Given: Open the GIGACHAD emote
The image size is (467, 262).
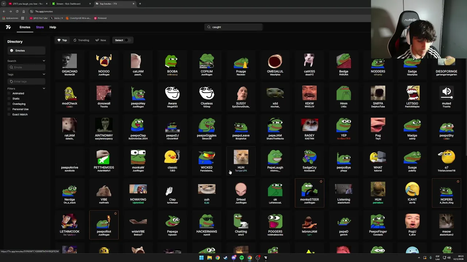Looking at the screenshot, I should (x=69, y=65).
